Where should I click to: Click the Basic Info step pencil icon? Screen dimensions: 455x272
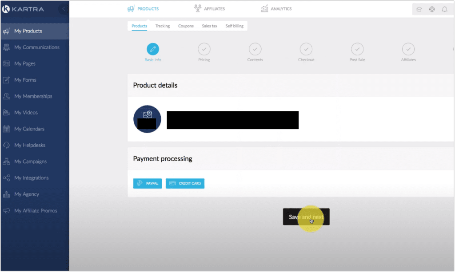click(153, 49)
